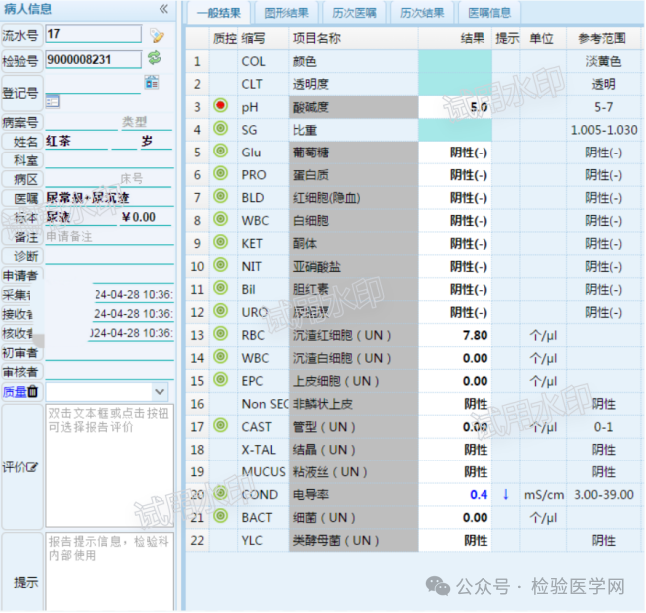Click the green QC indicator in URO row
The image size is (646, 613).
[x=221, y=310]
